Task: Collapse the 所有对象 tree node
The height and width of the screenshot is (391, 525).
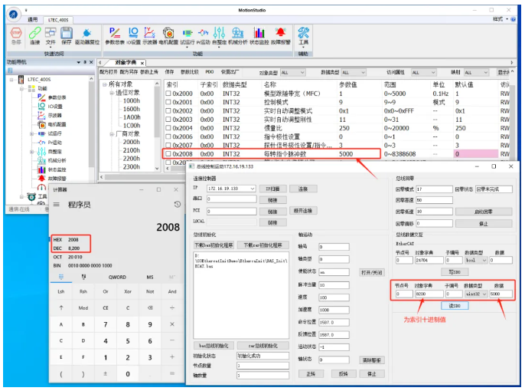Action: point(104,84)
